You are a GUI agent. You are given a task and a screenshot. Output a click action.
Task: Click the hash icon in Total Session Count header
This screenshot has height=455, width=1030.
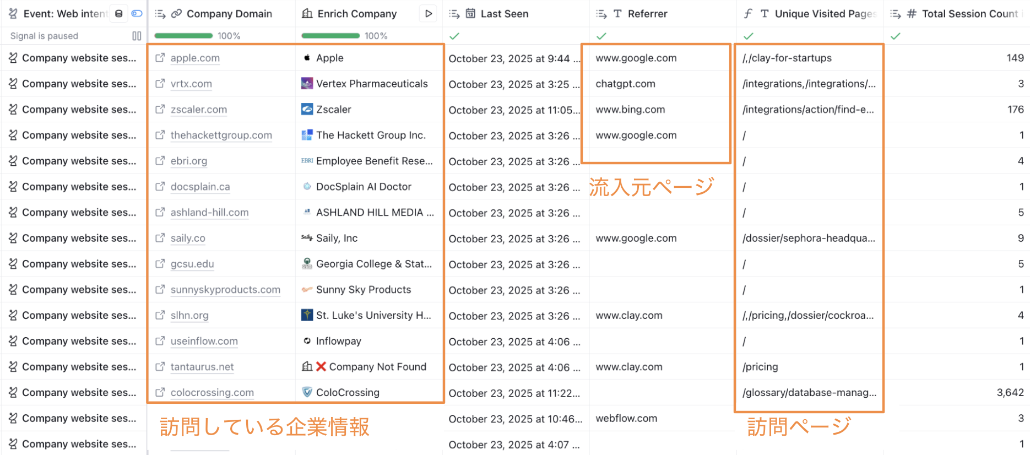912,14
